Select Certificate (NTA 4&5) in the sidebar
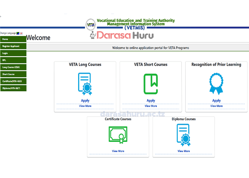249x178 pixels. (13, 81)
